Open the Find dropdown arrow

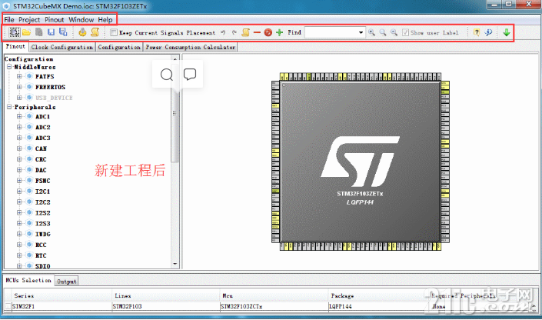(361, 32)
